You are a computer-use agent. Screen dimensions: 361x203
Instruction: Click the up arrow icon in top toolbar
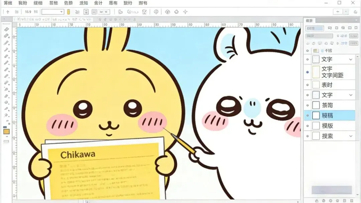point(8,12)
